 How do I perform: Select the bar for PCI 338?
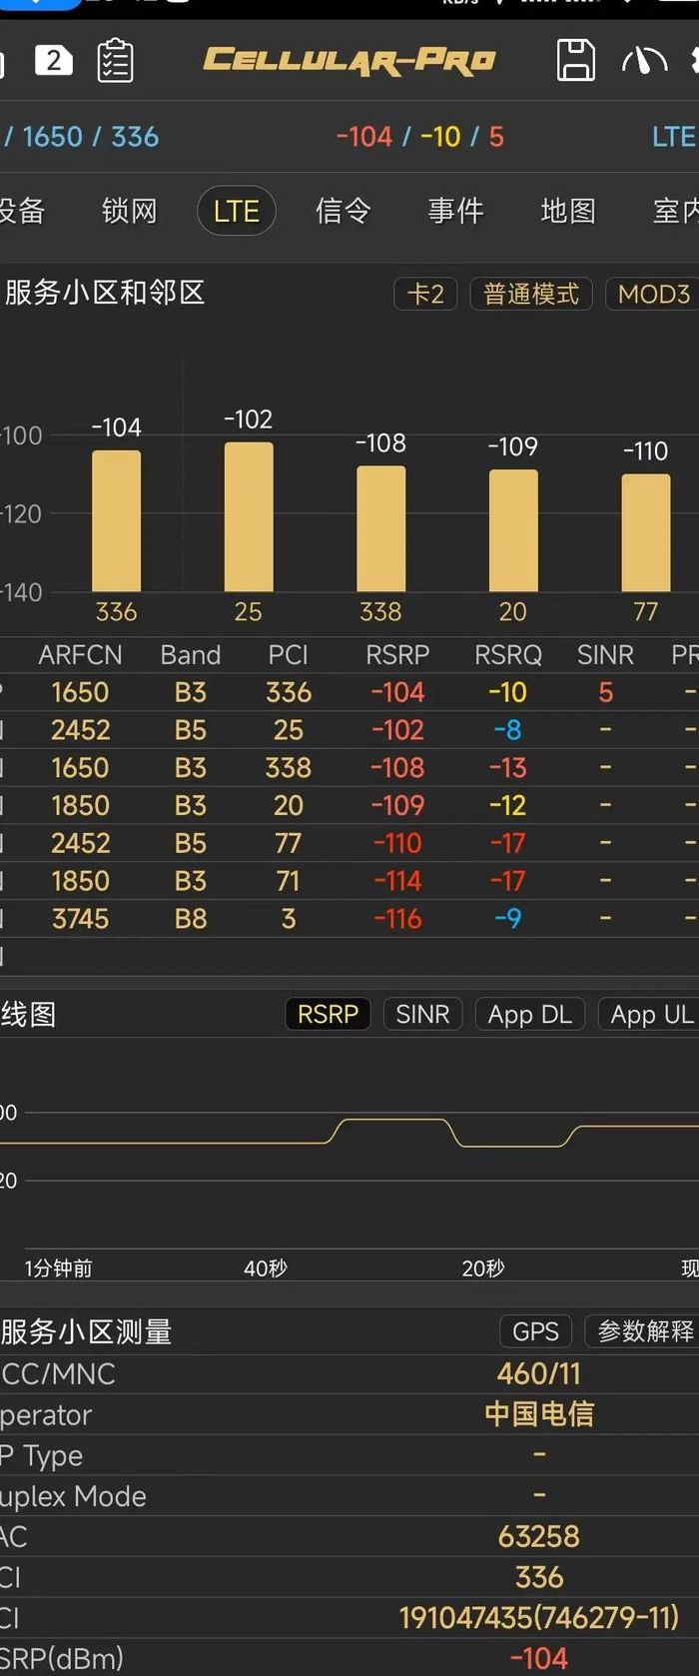[x=381, y=528]
